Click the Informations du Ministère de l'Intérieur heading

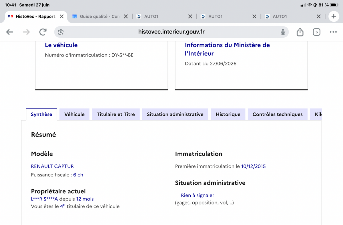(227, 49)
